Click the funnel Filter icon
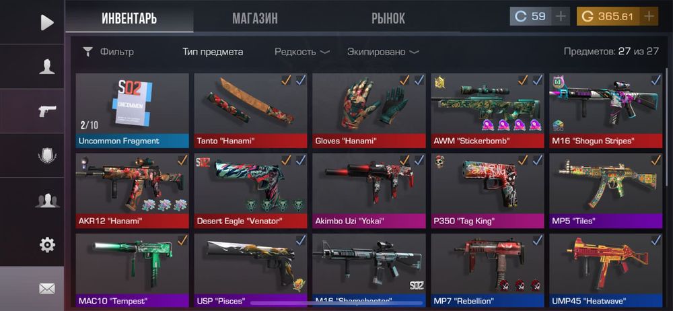This screenshot has height=311, width=673. pyautogui.click(x=87, y=52)
